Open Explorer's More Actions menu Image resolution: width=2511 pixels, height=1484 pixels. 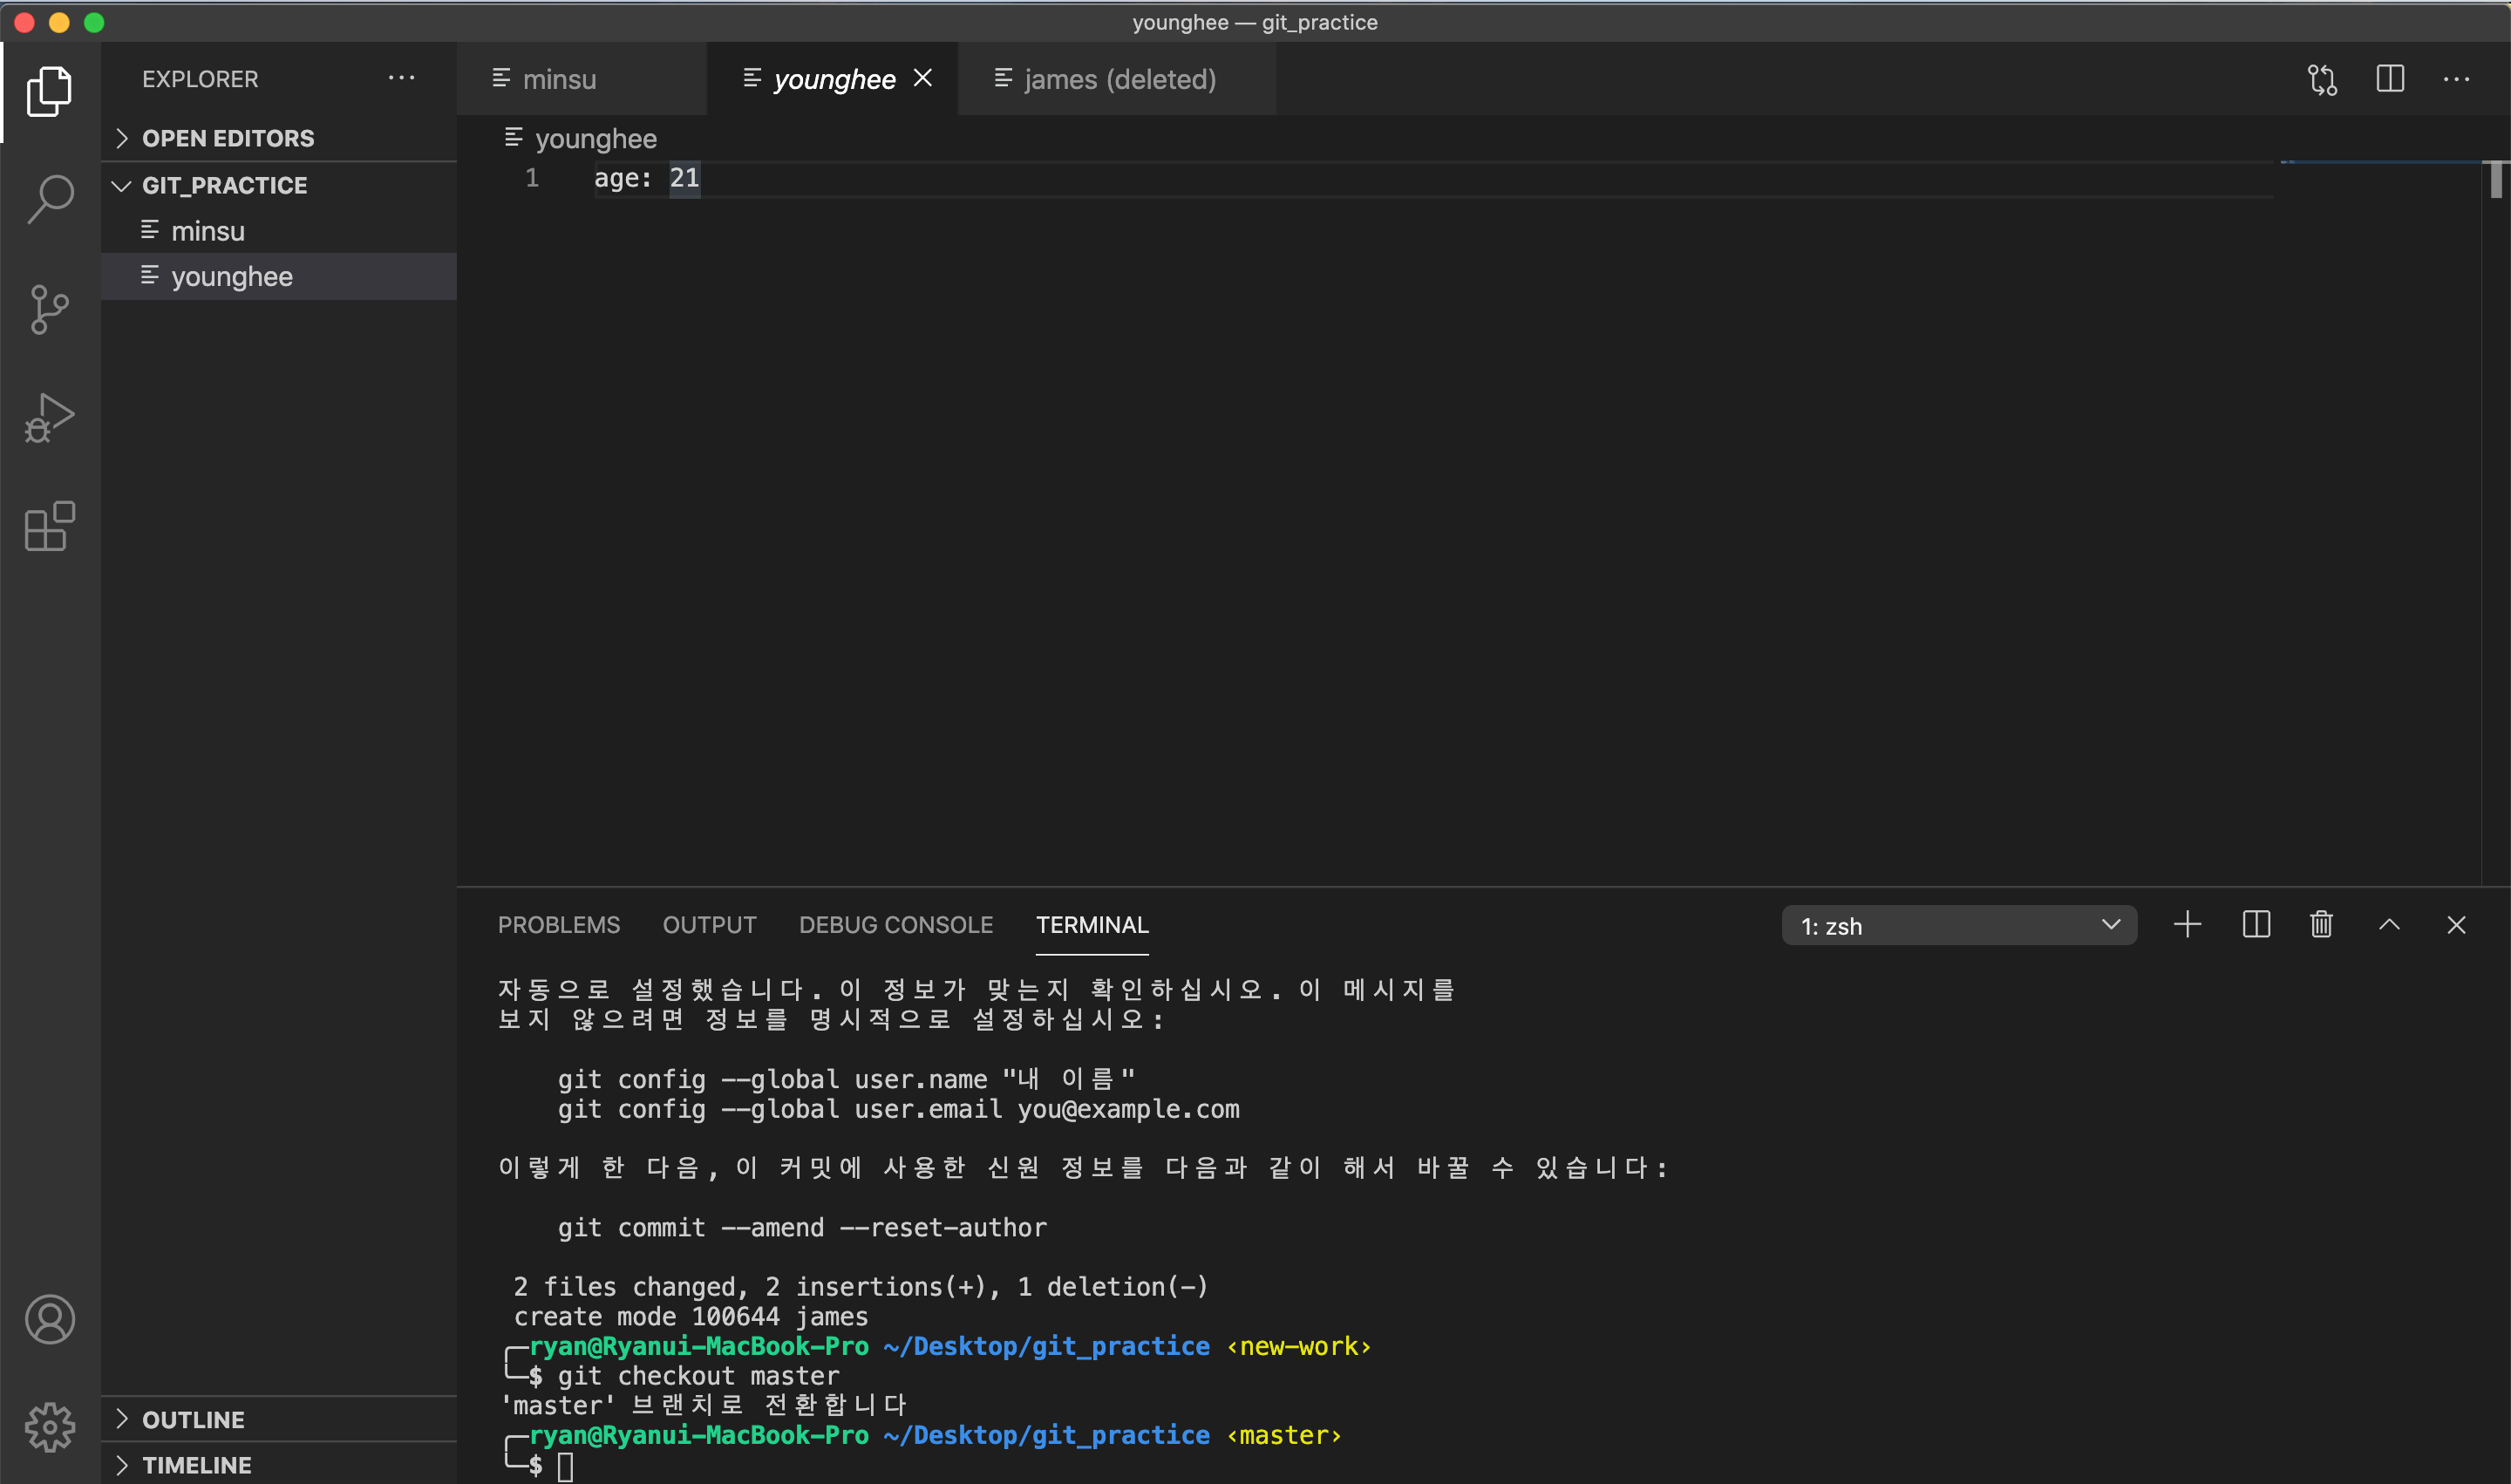[x=401, y=78]
